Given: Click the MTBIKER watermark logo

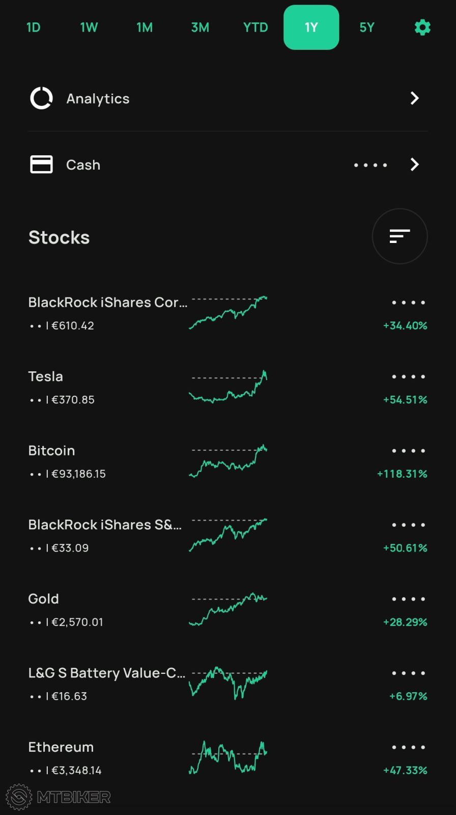Looking at the screenshot, I should [59, 797].
